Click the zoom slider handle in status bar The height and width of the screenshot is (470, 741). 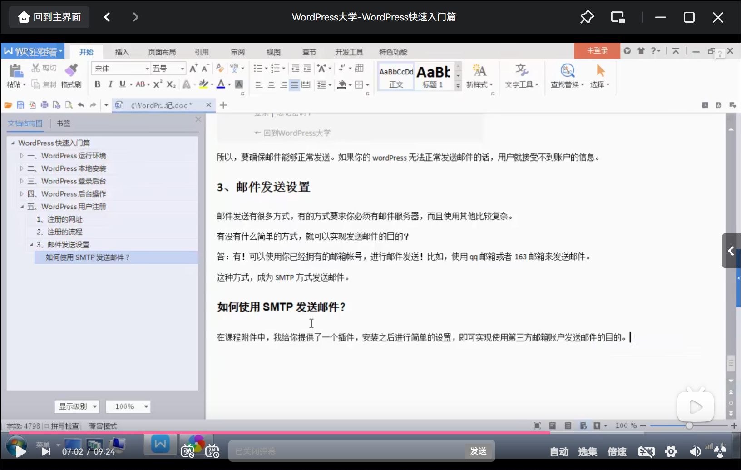pos(689,425)
